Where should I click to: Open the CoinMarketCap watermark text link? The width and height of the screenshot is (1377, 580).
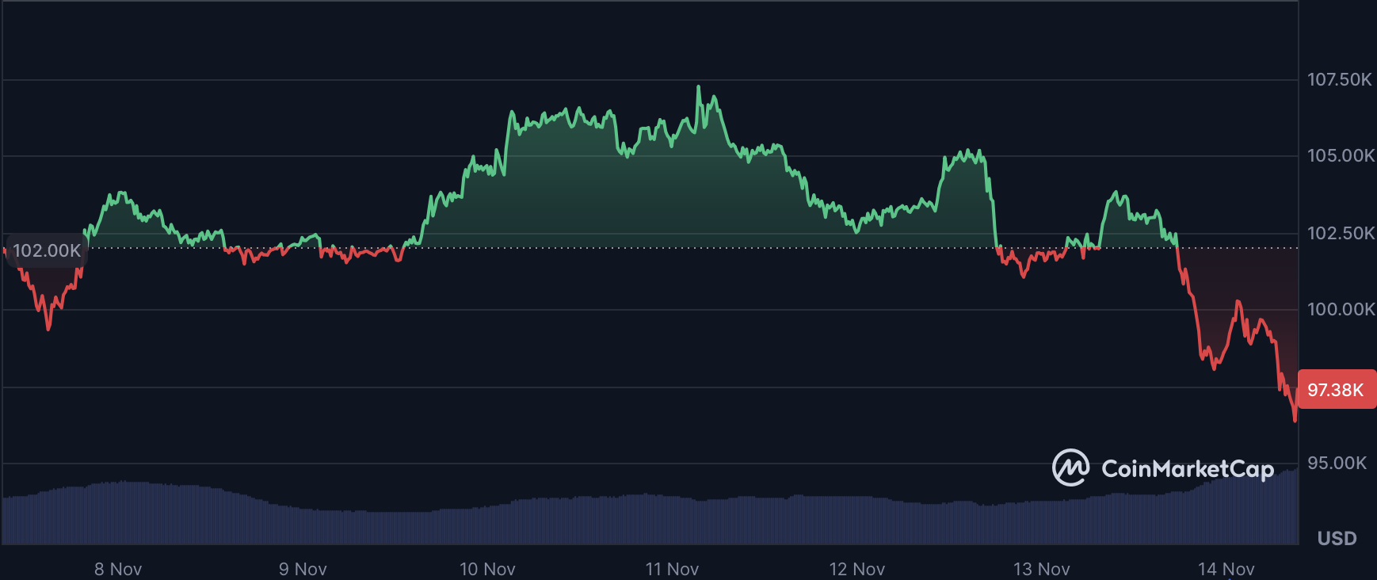pos(1187,469)
